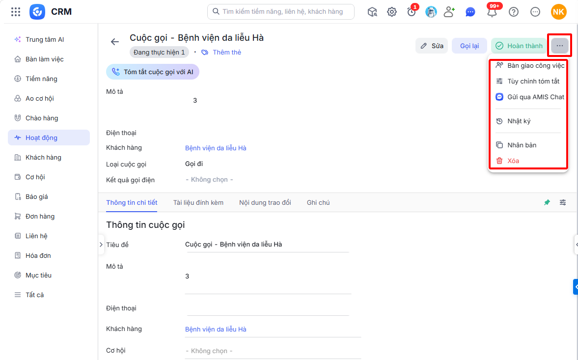The width and height of the screenshot is (578, 360).
Task: Pin the detail tabs with green pin icon
Action: coord(547,202)
